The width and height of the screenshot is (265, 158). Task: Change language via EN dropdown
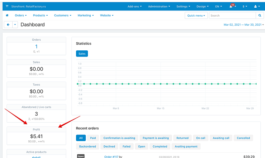pyautogui.click(x=219, y=7)
